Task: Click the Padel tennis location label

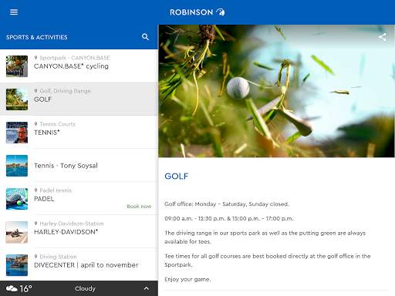Action: 56,190
